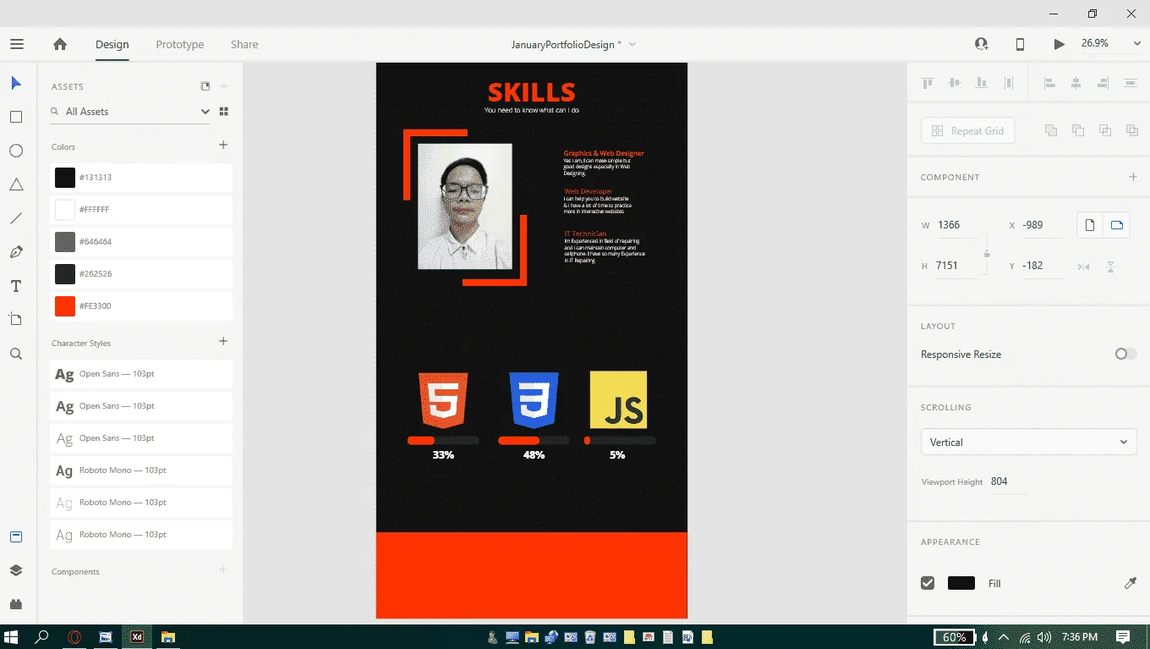Select the Polygon tool
This screenshot has width=1150, height=649.
(16, 184)
